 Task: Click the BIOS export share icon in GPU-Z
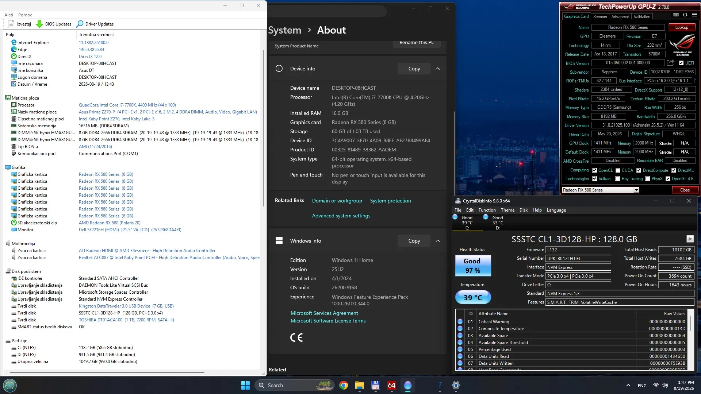670,63
